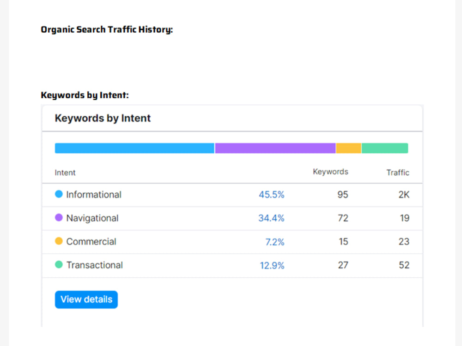Select the Transactional row label

tap(95, 265)
